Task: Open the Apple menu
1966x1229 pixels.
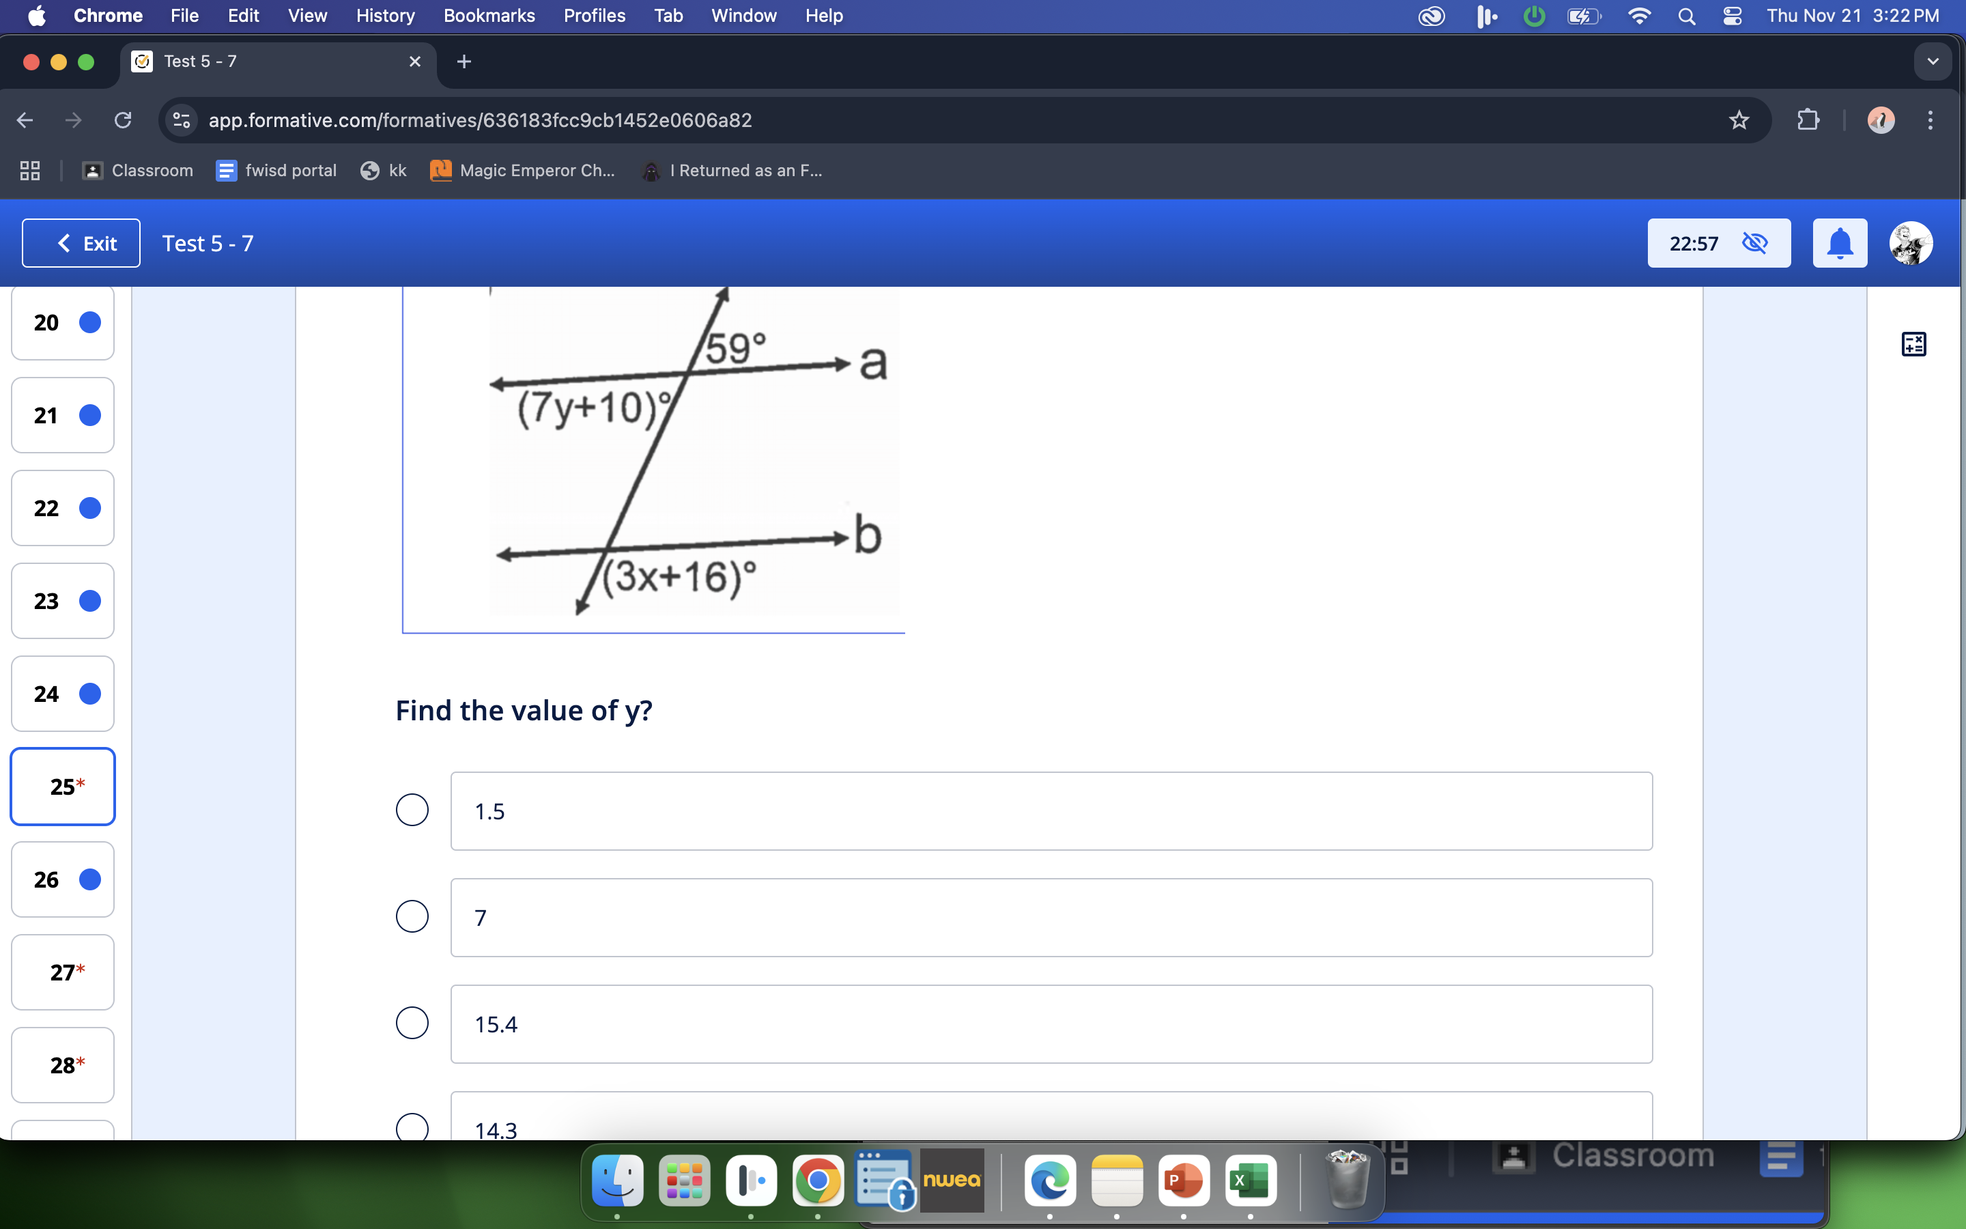Action: click(37, 16)
